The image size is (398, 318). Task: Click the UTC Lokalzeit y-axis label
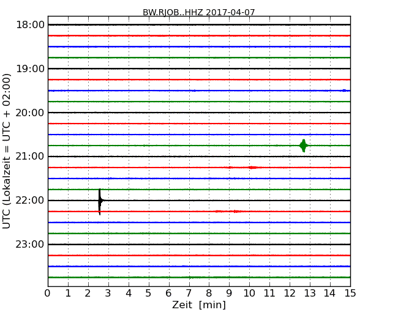[7, 151]
